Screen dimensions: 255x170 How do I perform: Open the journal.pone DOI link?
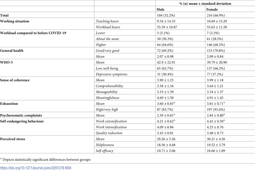tap(36, 168)
